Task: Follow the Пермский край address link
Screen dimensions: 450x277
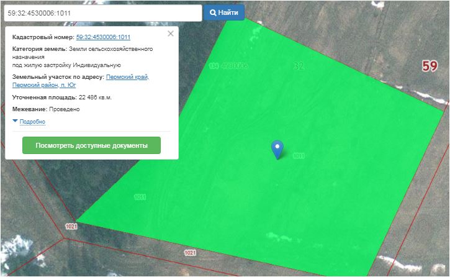Action: 127,77
